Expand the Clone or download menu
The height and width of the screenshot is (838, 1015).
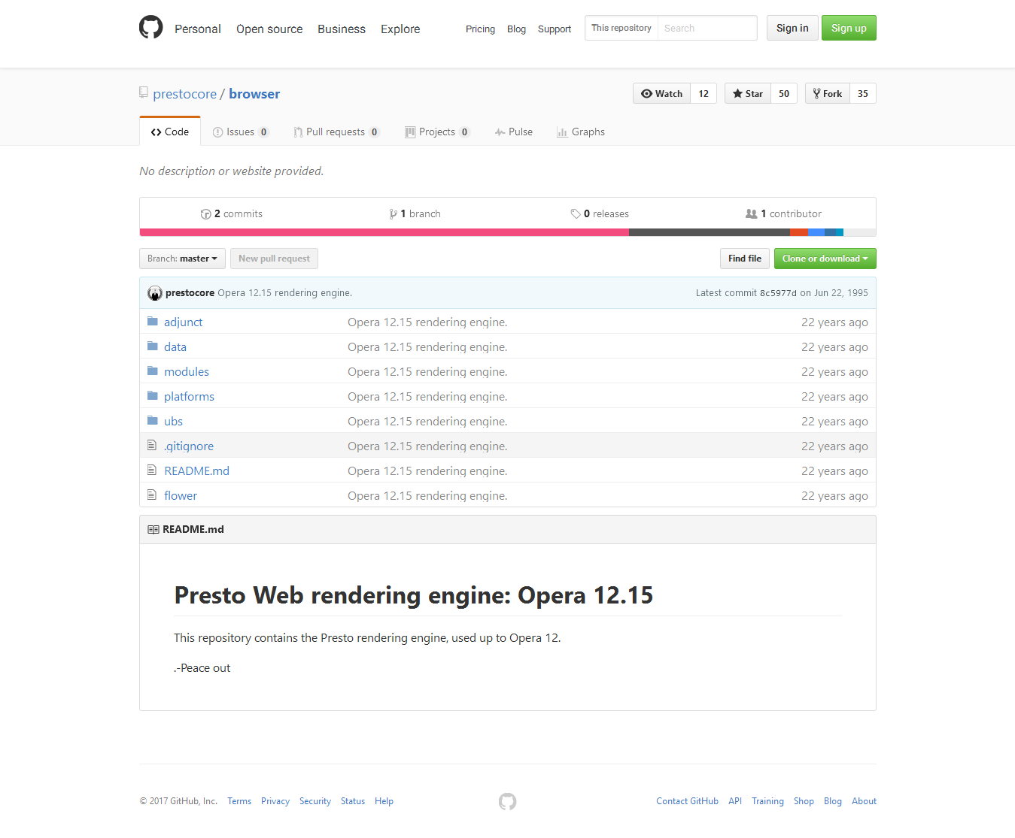pos(825,259)
